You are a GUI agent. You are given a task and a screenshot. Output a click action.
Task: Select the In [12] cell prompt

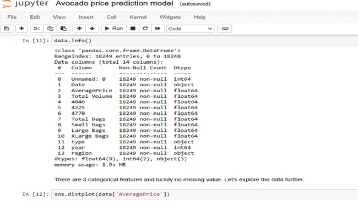pos(35,194)
